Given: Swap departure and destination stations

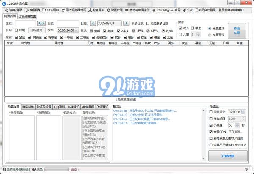Looking at the screenshot, I should (41, 23).
